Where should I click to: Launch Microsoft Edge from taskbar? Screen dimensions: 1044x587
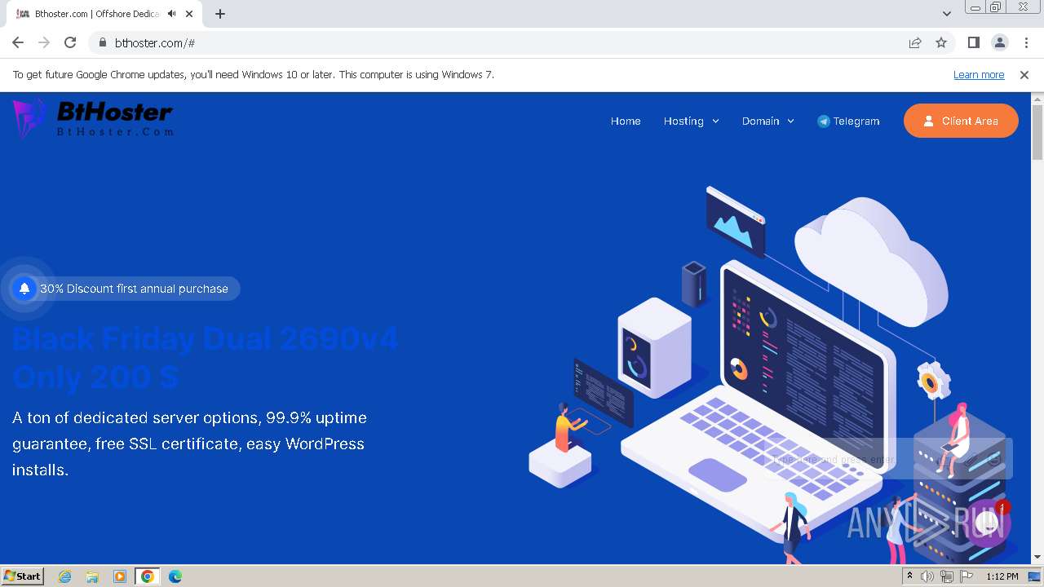tap(175, 576)
